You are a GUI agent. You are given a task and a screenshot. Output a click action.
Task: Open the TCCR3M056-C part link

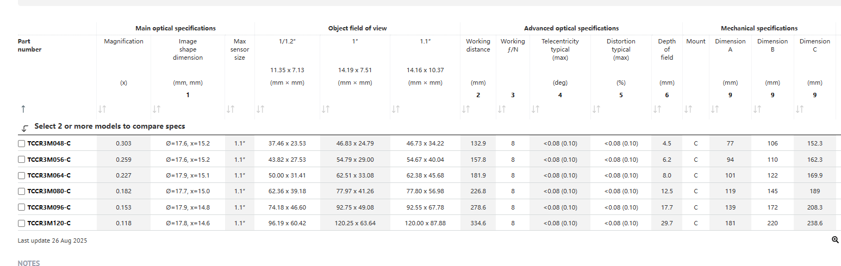49,160
